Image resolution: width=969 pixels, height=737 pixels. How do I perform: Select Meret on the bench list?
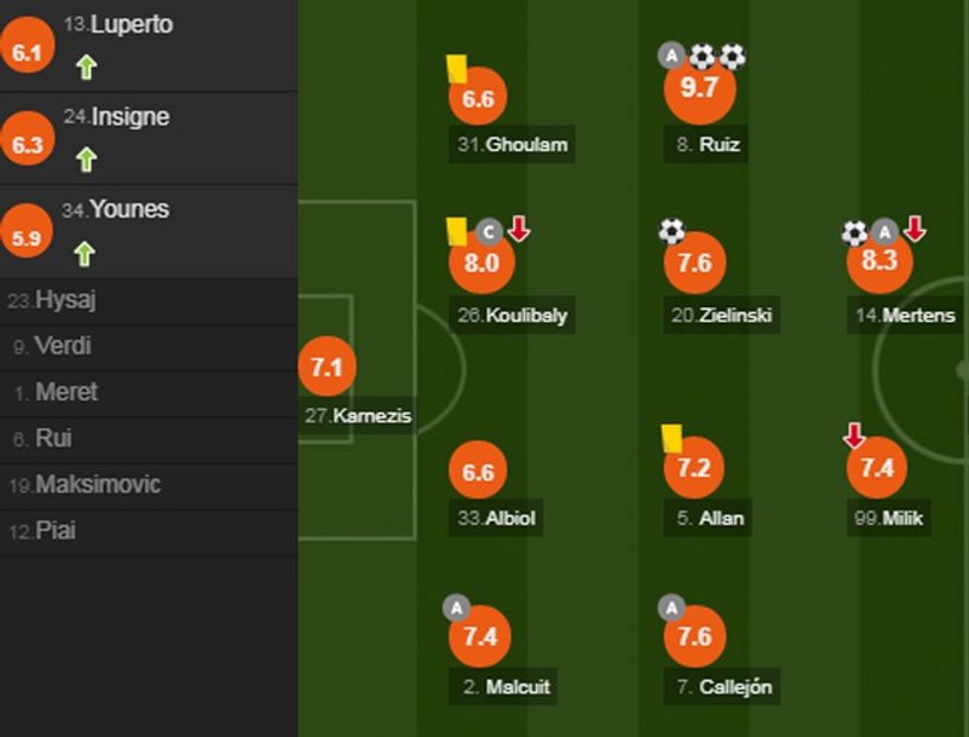coord(66,392)
